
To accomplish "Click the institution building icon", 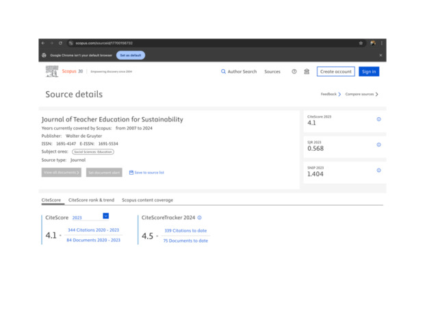I will click(x=307, y=71).
